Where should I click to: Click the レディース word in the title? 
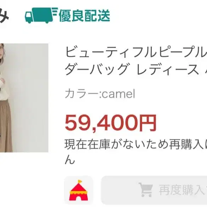pos(168,69)
